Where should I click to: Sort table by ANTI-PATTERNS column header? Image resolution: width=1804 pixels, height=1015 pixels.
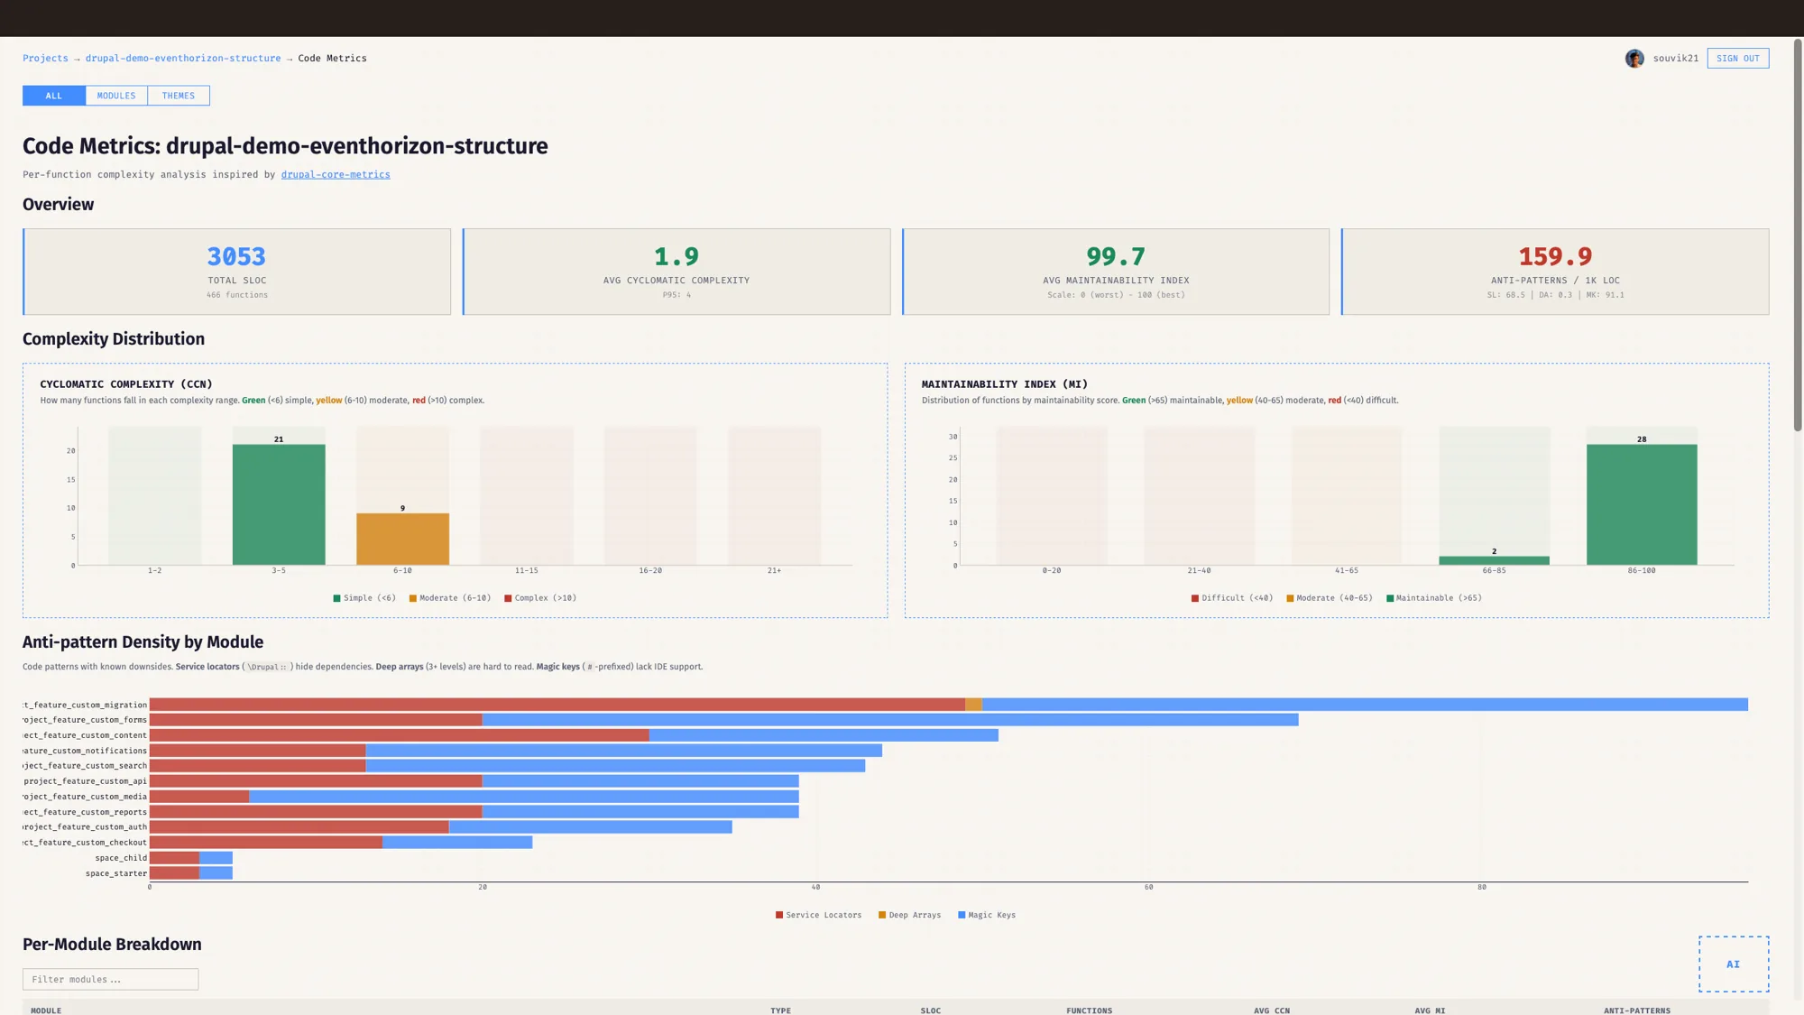coord(1637,1010)
